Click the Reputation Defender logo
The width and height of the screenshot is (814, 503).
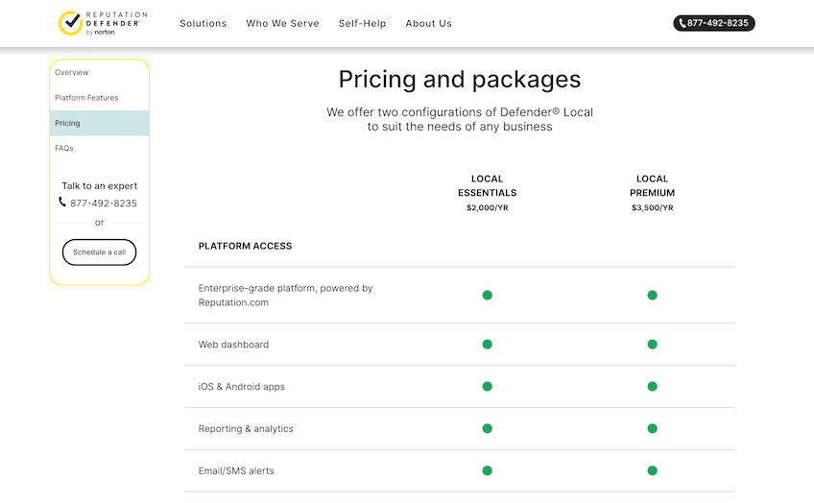(x=102, y=23)
